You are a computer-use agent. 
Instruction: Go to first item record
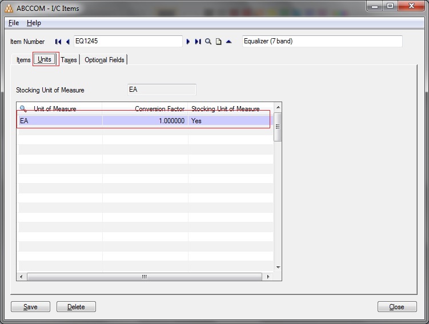[58, 42]
